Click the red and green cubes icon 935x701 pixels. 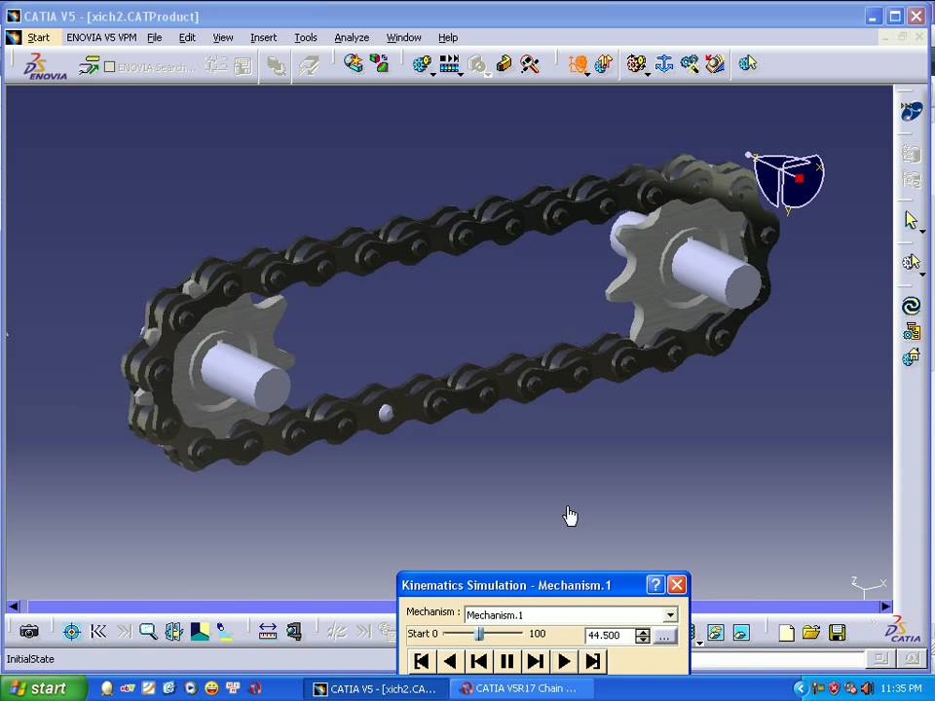coord(379,63)
